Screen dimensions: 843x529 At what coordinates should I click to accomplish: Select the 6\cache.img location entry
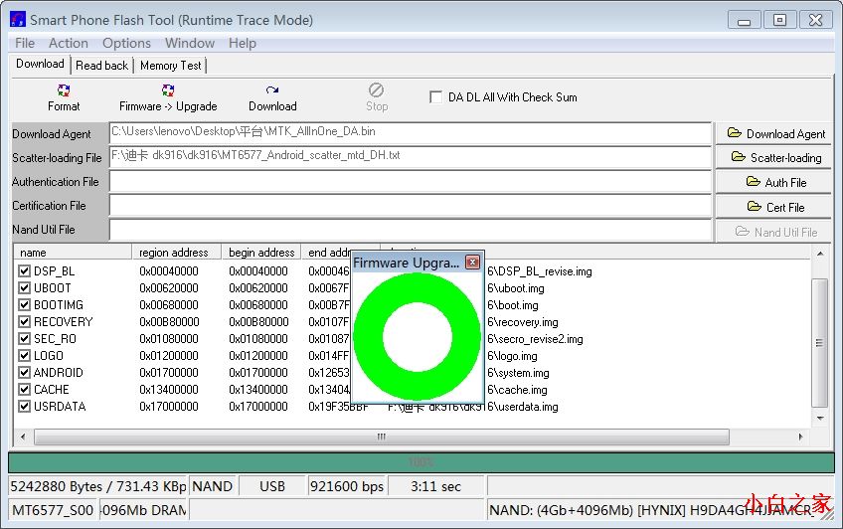[x=517, y=390]
